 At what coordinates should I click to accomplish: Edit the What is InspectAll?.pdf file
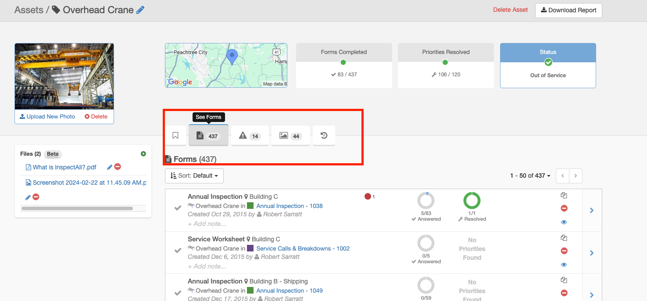tap(110, 167)
